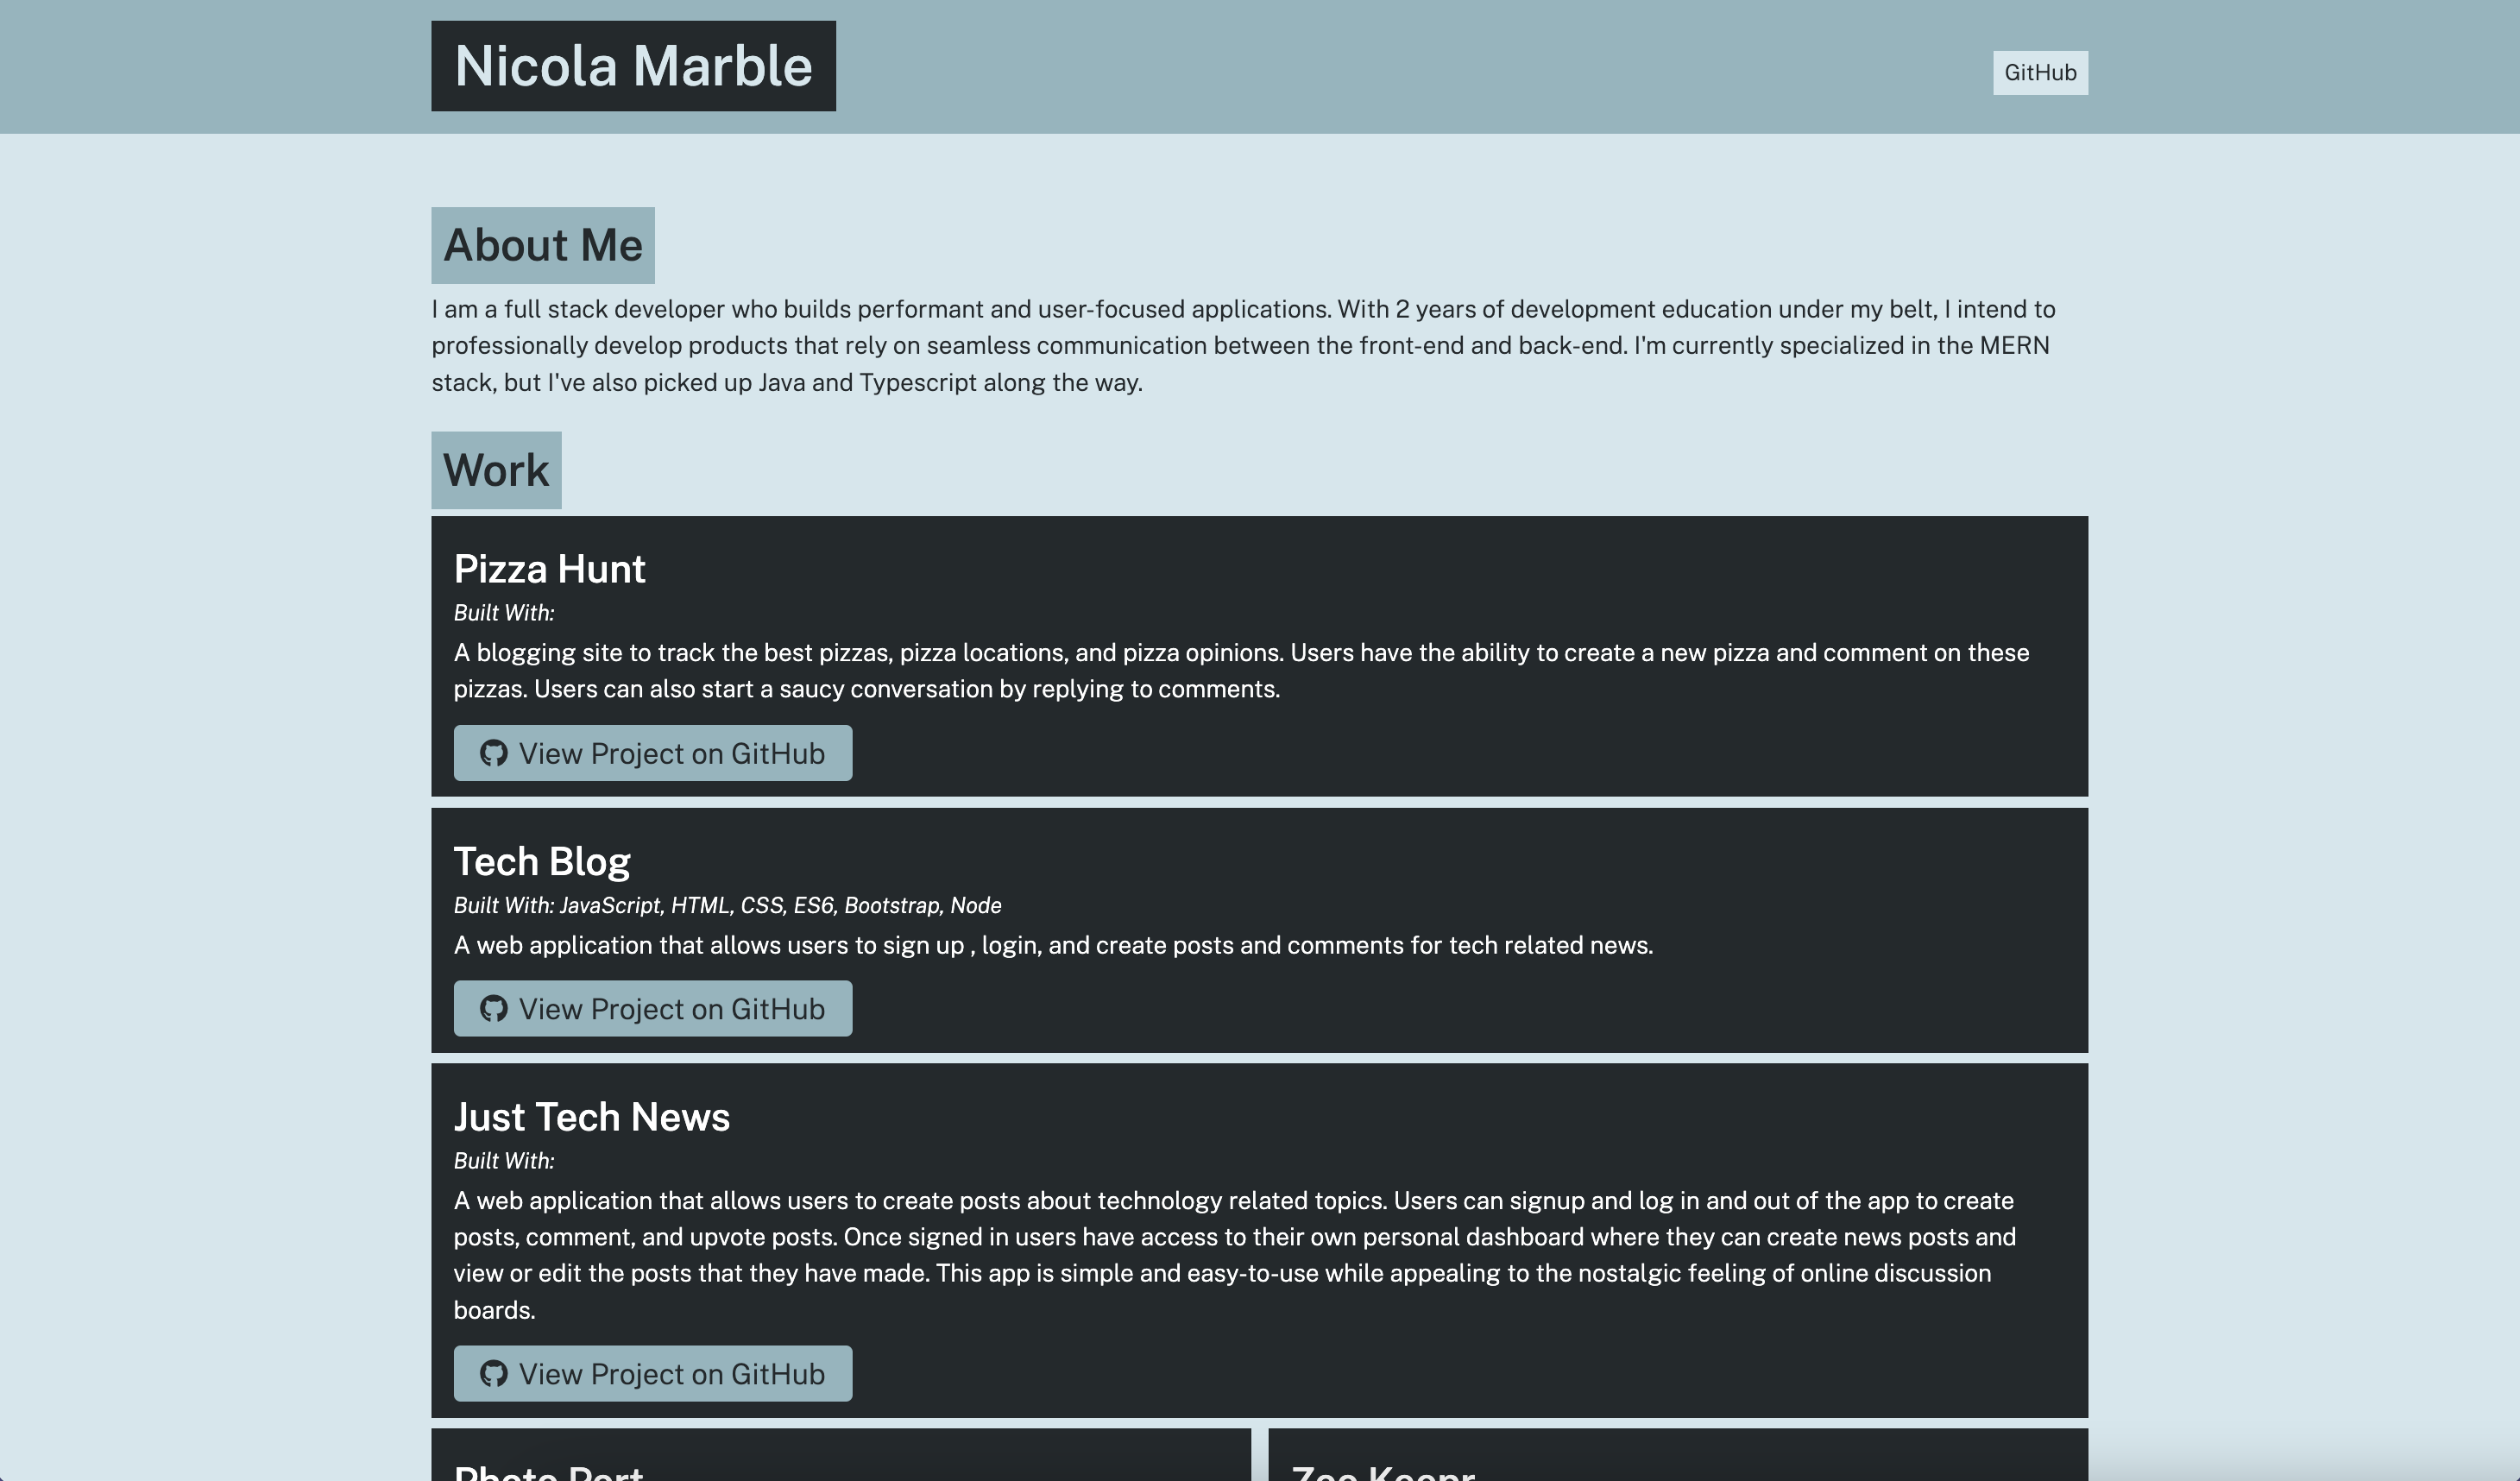Click the Nicola Marble site title
The image size is (2520, 1481).
click(x=632, y=65)
